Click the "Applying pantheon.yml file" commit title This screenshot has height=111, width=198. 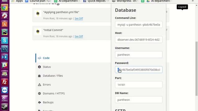61,12
